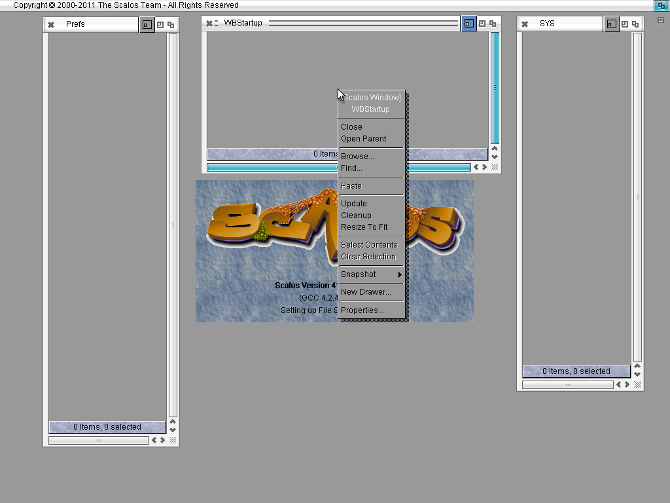Click Select Contents in the popup menu
Screen dimensions: 670x503
[x=369, y=245]
